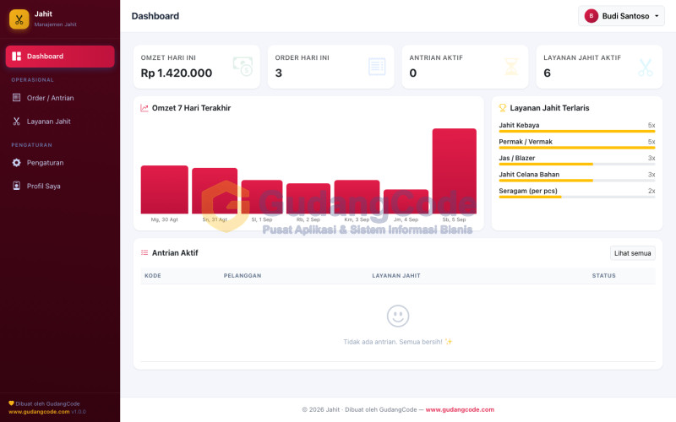The image size is (676, 422).
Task: Click the Sb, 5 Sep chart bar
Action: (x=455, y=171)
